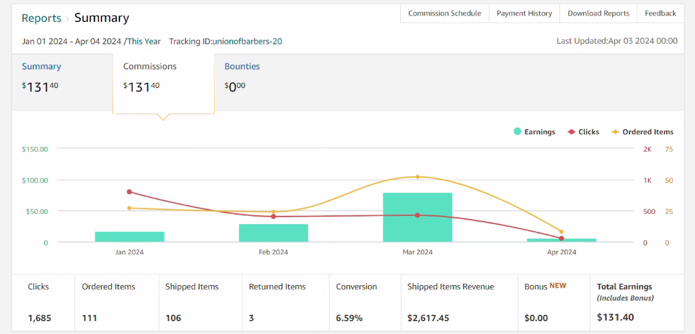Click the 'Last Updated' timestamp text
The width and height of the screenshot is (695, 334).
617,41
